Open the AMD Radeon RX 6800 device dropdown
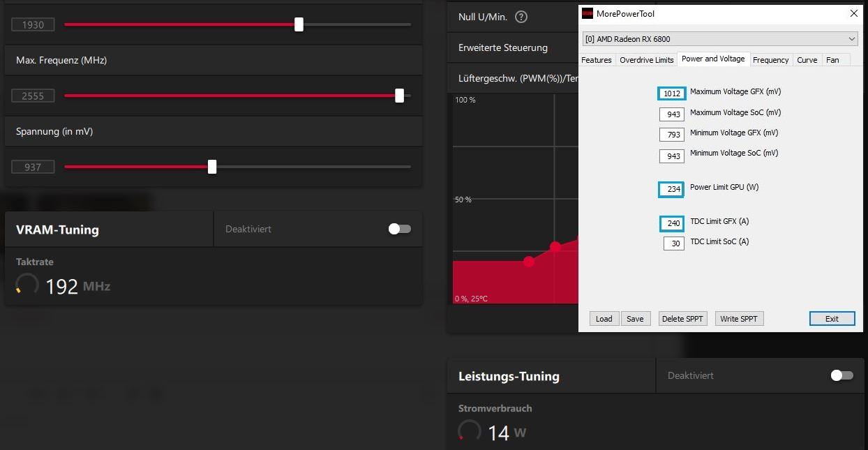The width and height of the screenshot is (868, 450). (720, 39)
